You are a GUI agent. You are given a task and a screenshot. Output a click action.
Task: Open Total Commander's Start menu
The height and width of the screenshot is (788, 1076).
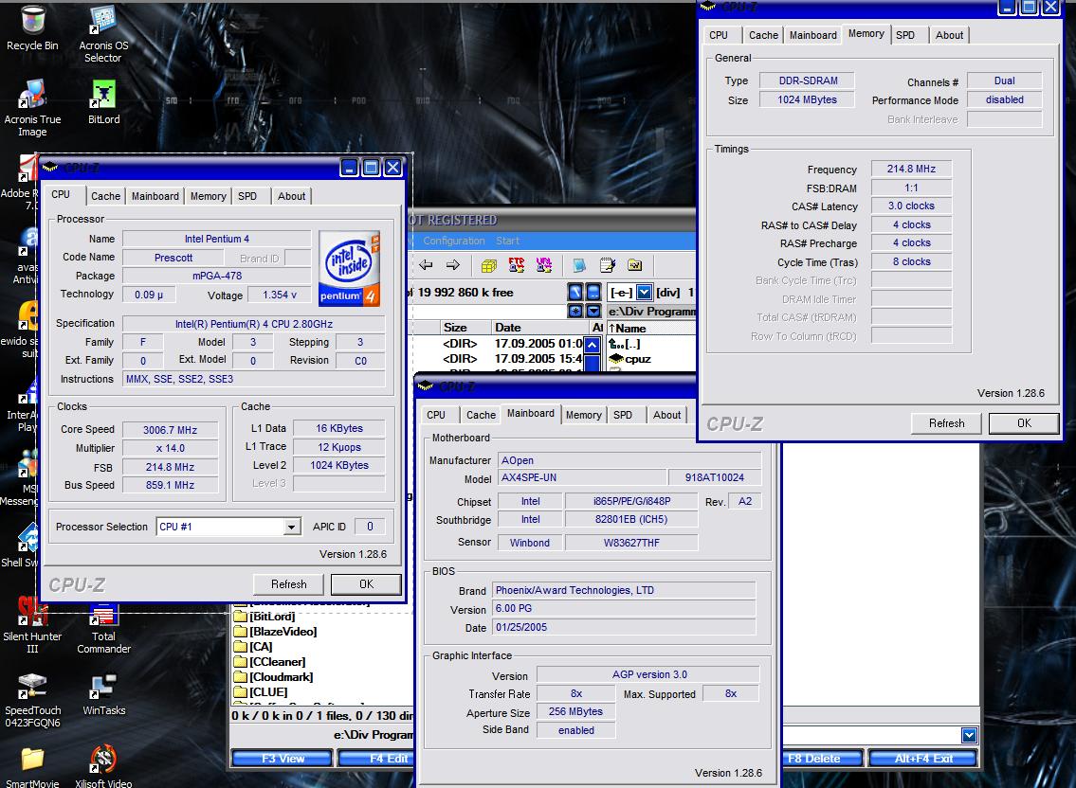pyautogui.click(x=508, y=241)
